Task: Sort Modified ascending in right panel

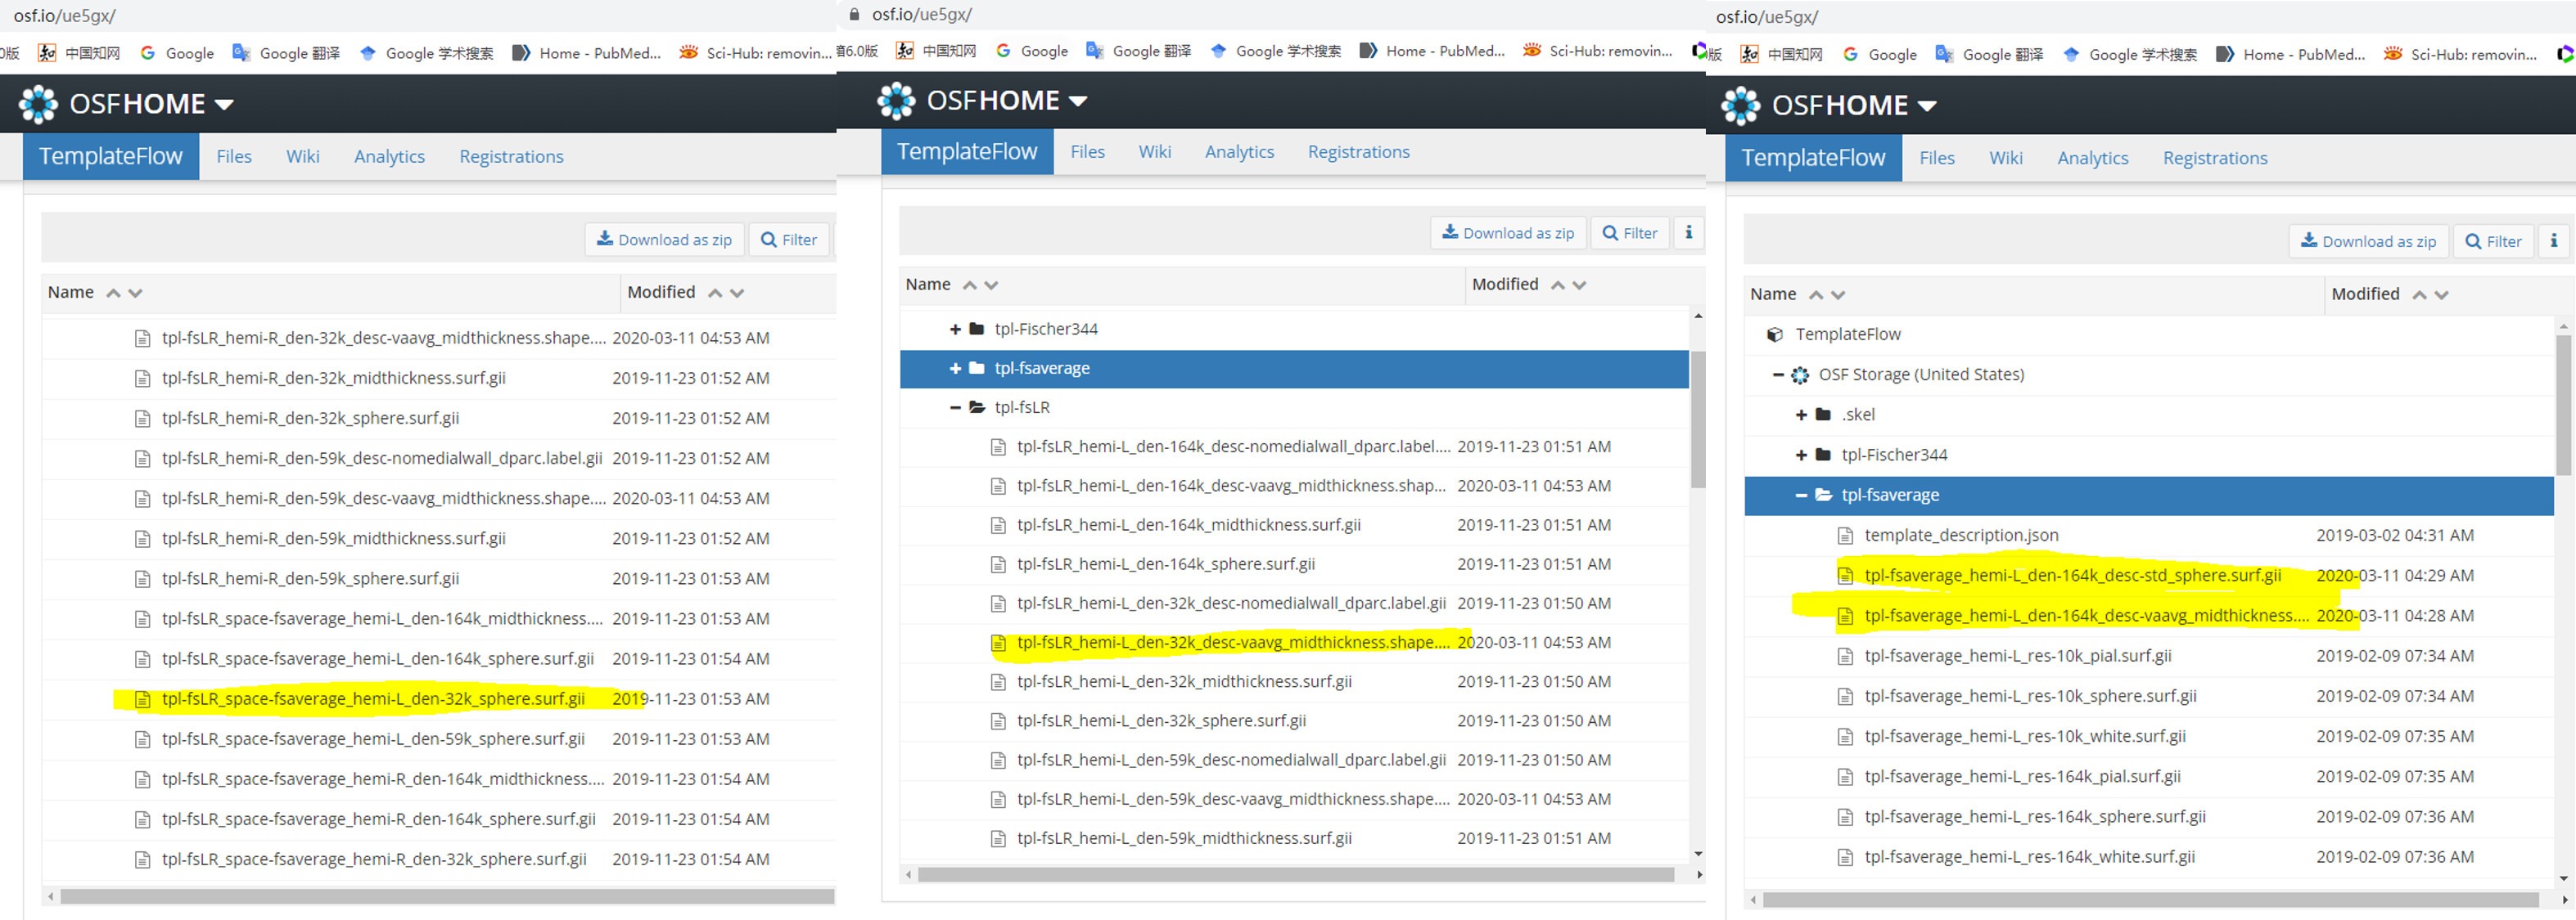Action: [x=2419, y=294]
